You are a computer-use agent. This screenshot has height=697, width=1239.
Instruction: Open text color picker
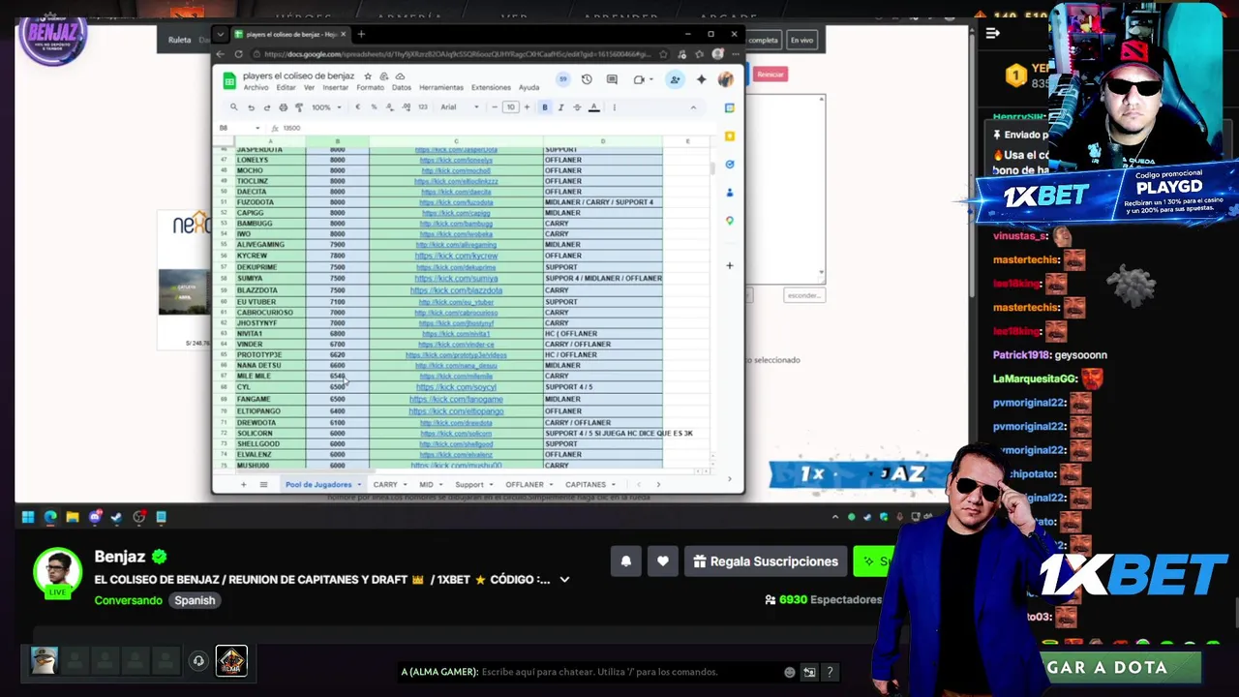[x=594, y=107]
